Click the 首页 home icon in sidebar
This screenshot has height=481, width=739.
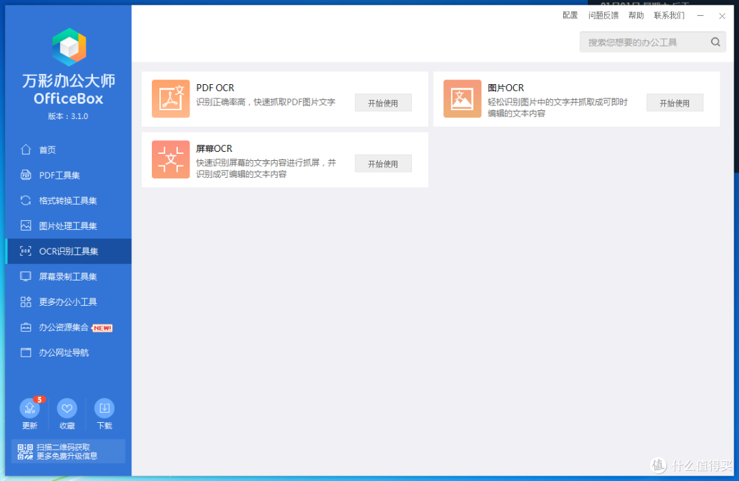[26, 149]
